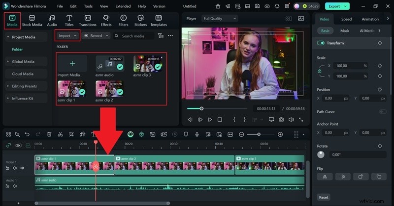Expand the Project Media tree
The width and height of the screenshot is (394, 206).
point(8,37)
